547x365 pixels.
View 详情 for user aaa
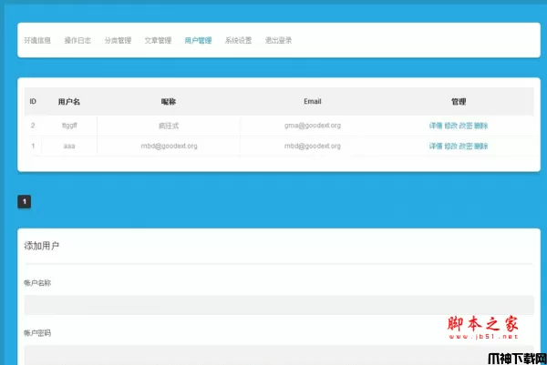(x=436, y=147)
